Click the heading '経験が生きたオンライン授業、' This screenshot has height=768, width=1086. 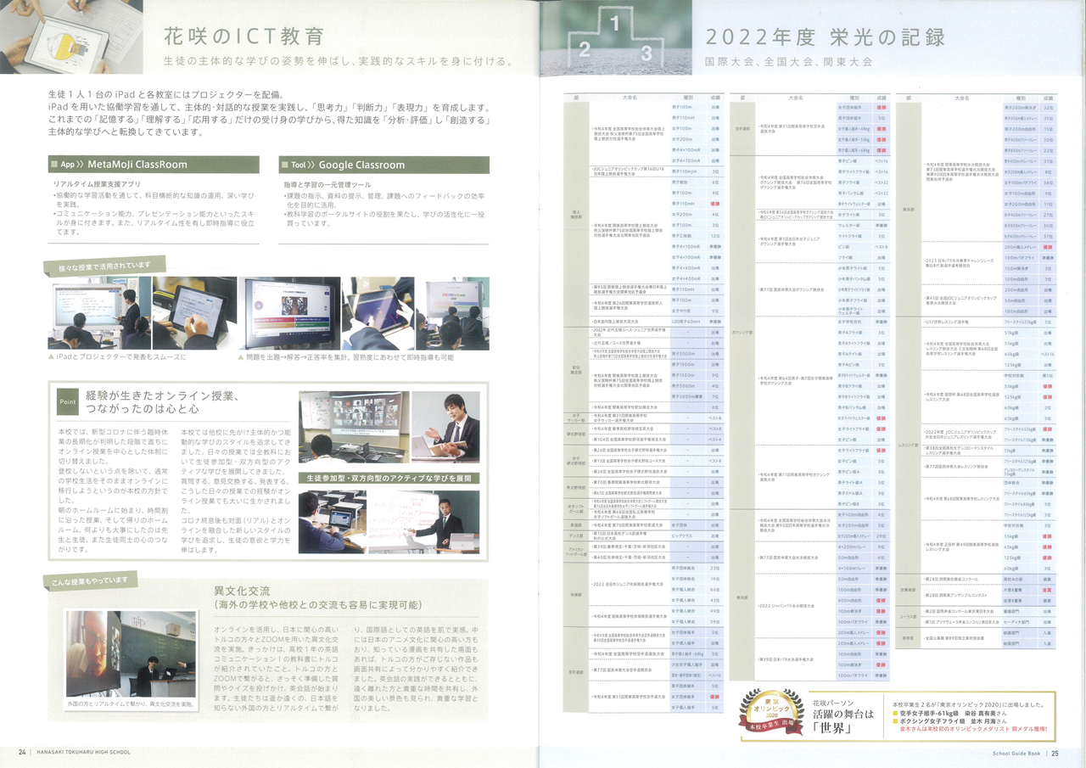(162, 395)
